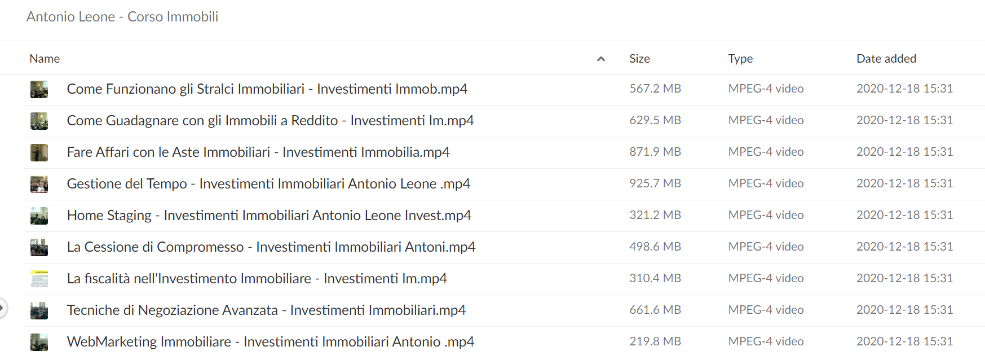Select thumbnail of Home Staging video
The height and width of the screenshot is (364, 985).
click(39, 216)
